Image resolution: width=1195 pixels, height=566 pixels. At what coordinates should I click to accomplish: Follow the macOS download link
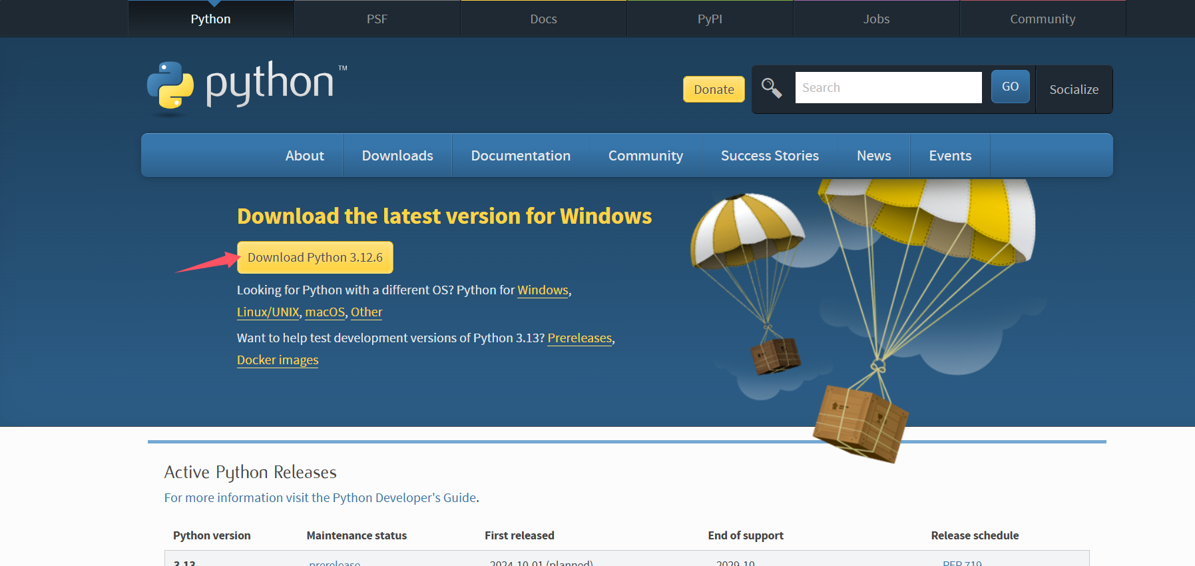coord(324,312)
